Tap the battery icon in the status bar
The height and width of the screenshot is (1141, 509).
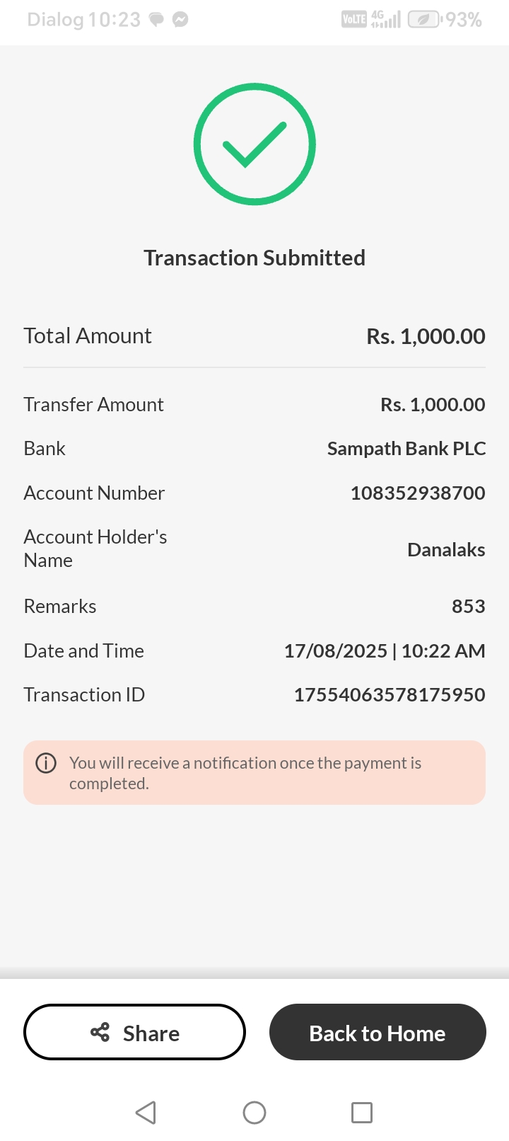(x=423, y=20)
